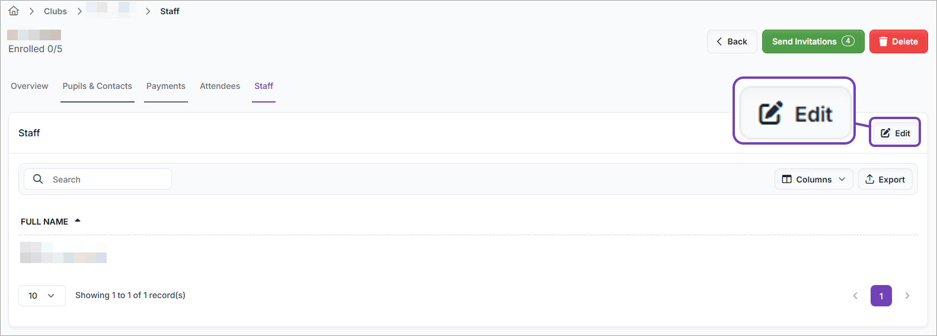Select the Payments tab
Screen dimensions: 937x336
point(166,86)
